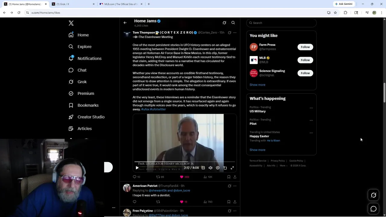Image resolution: width=386 pixels, height=217 pixels.
Task: Open the More footer menu
Action: [283, 165]
